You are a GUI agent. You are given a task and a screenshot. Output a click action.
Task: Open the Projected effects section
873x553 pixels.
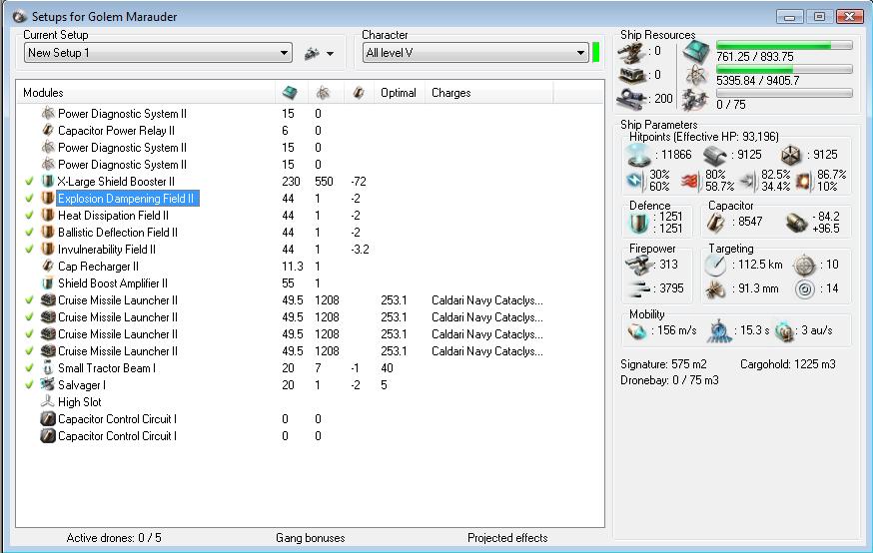tap(507, 538)
